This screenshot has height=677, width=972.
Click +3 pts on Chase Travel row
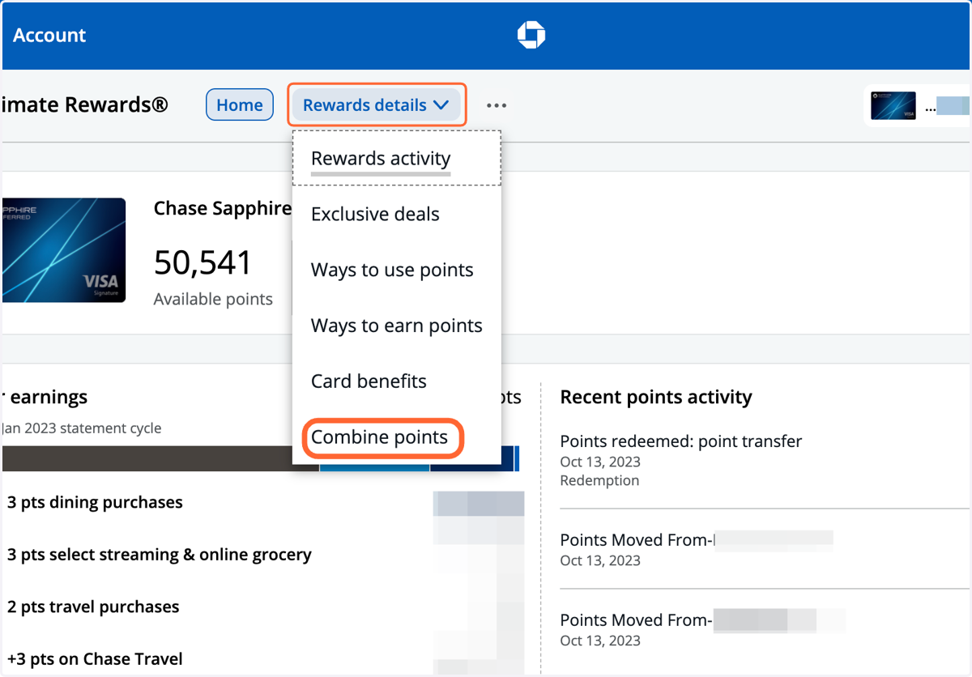pyautogui.click(x=95, y=659)
